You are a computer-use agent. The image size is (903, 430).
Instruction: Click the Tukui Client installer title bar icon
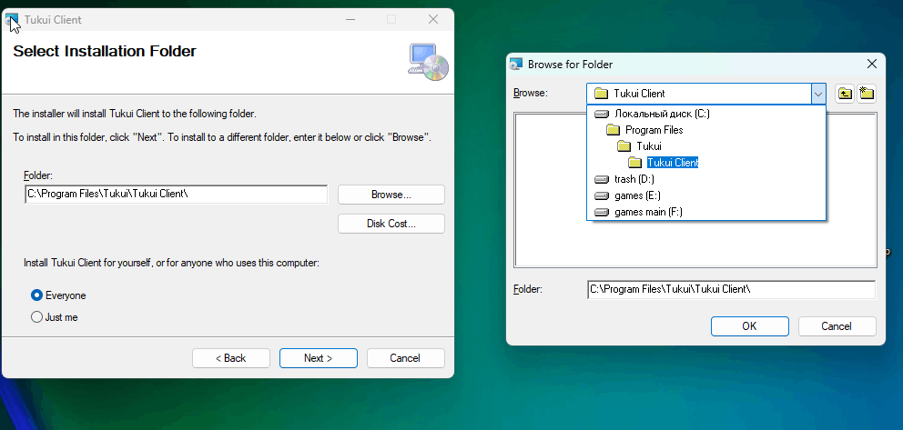click(x=12, y=20)
